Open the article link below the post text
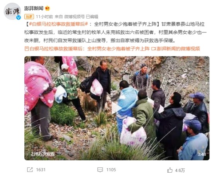This screenshot has height=175, width=214. (x=87, y=49)
